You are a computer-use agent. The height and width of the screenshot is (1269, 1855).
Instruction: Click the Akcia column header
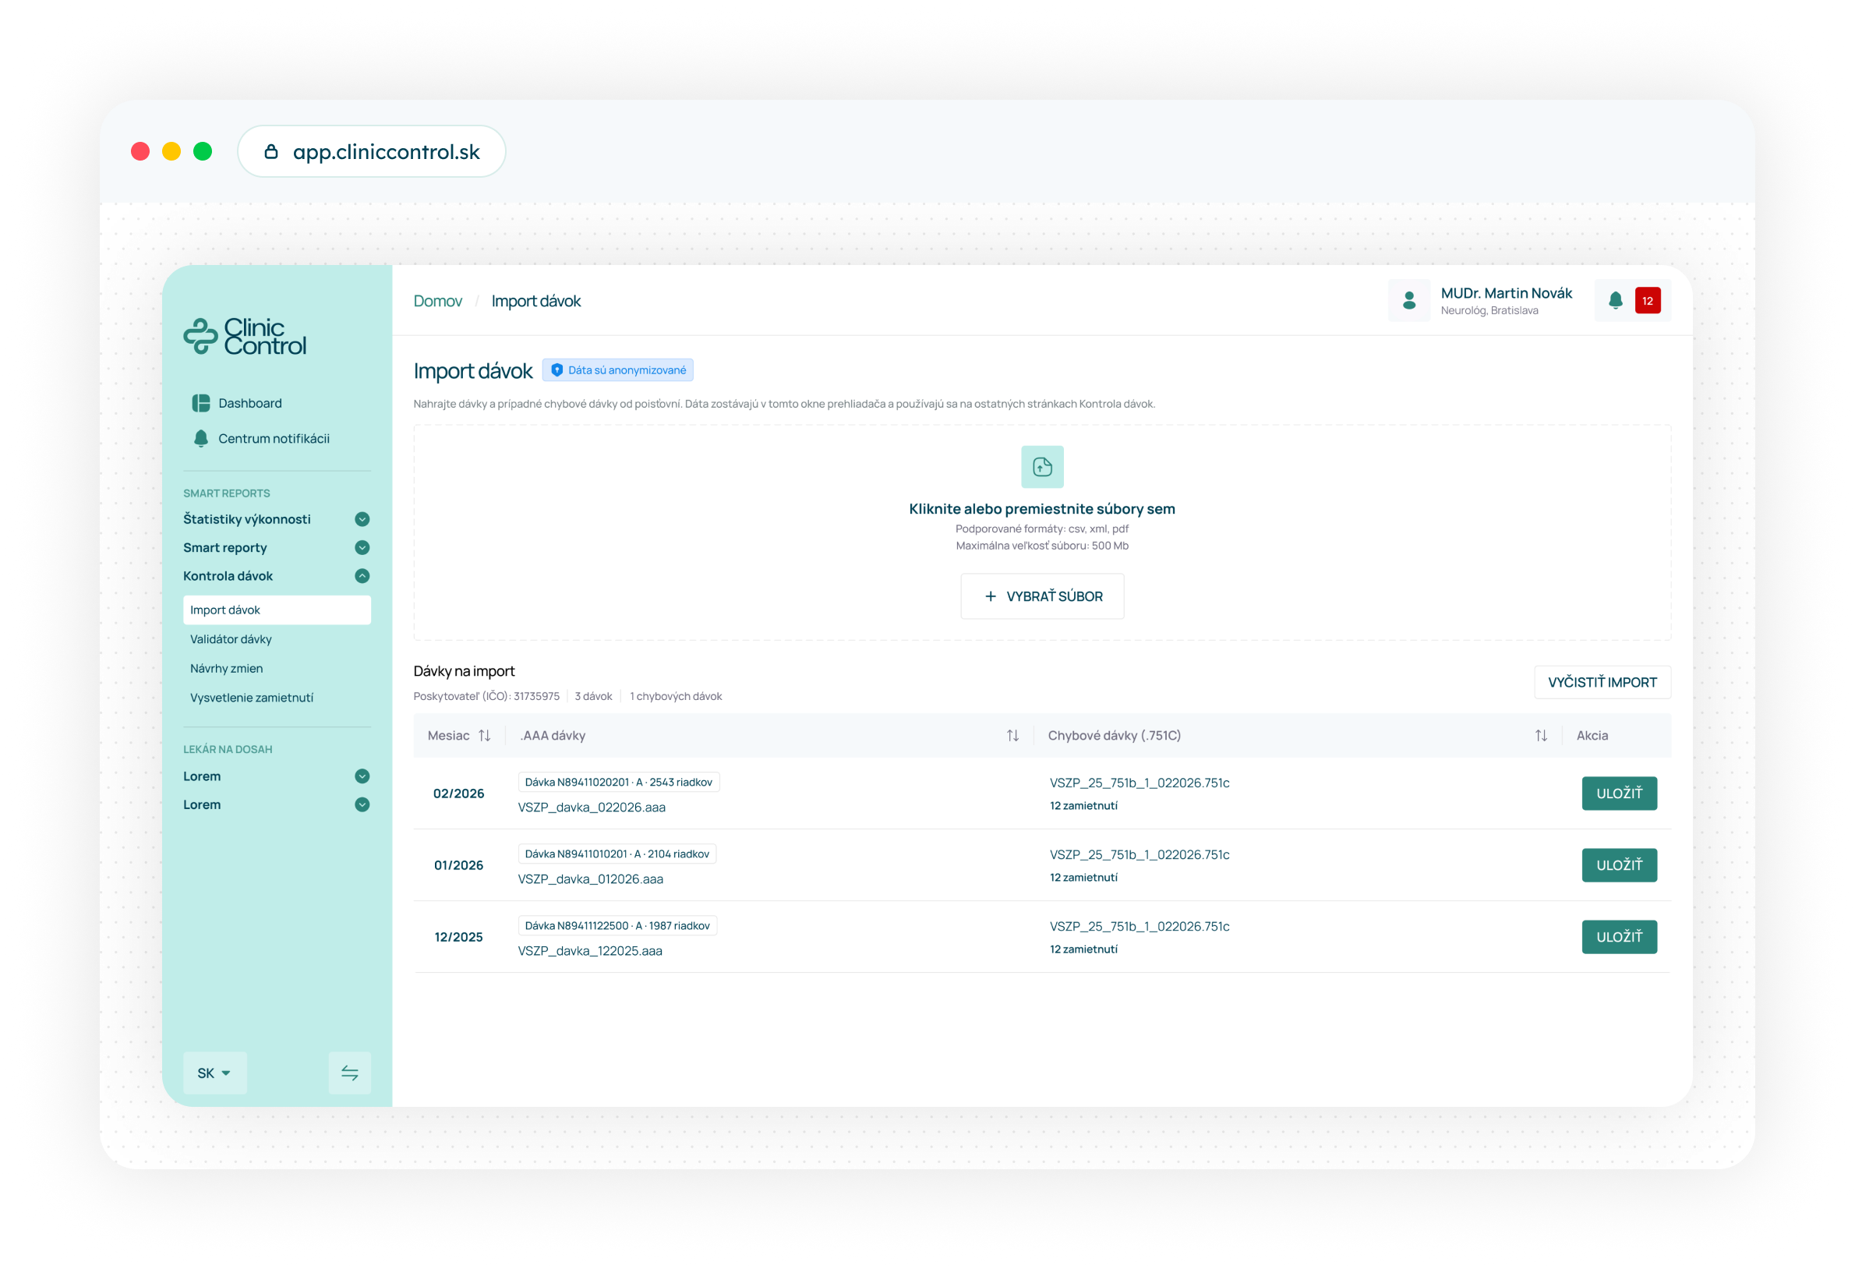click(x=1592, y=736)
